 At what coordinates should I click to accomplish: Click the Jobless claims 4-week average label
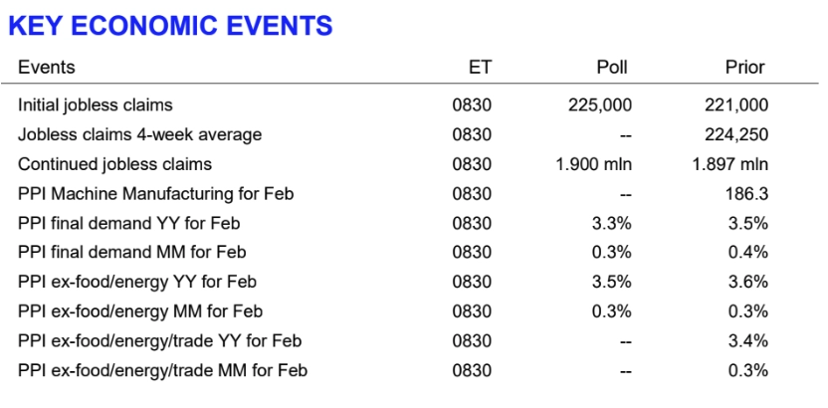point(140,134)
